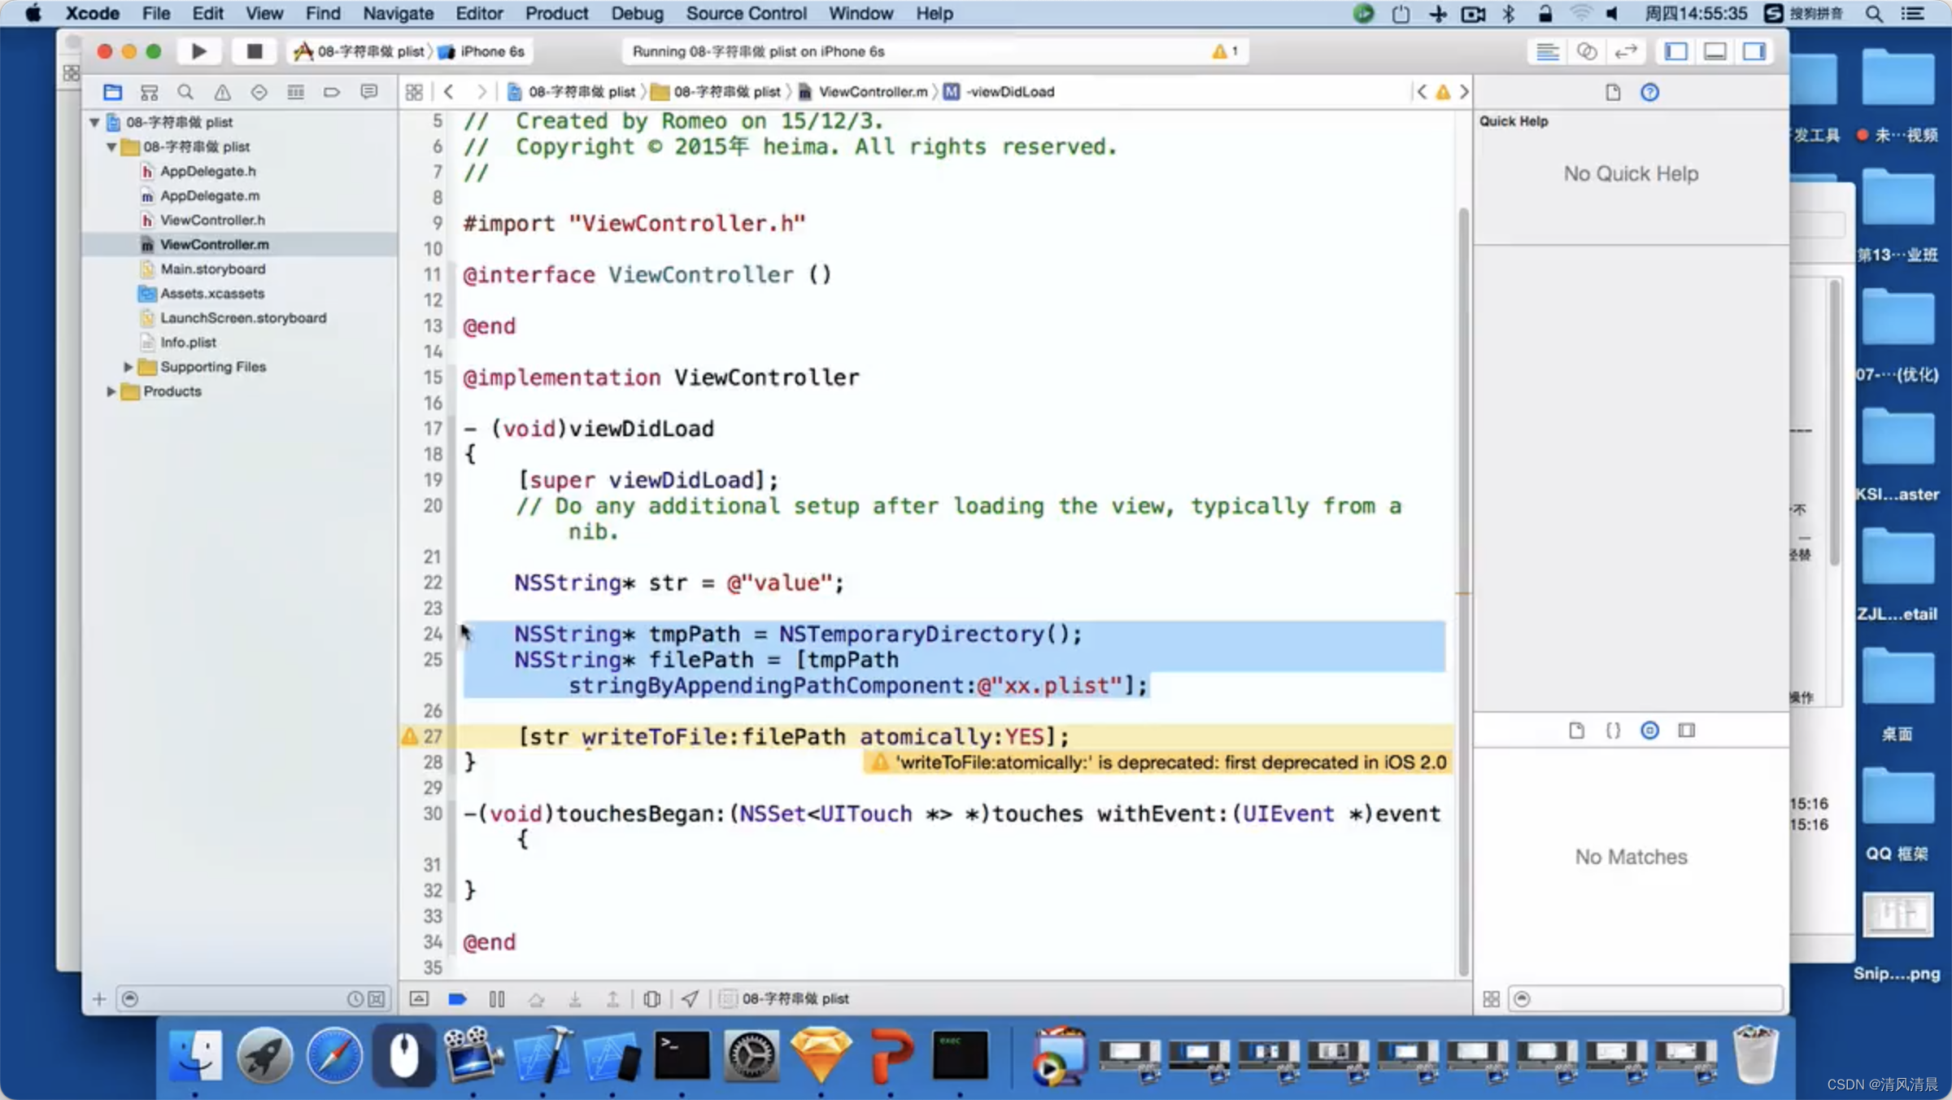This screenshot has width=1952, height=1100.
Task: Choose the 08 plist scheme
Action: point(360,51)
